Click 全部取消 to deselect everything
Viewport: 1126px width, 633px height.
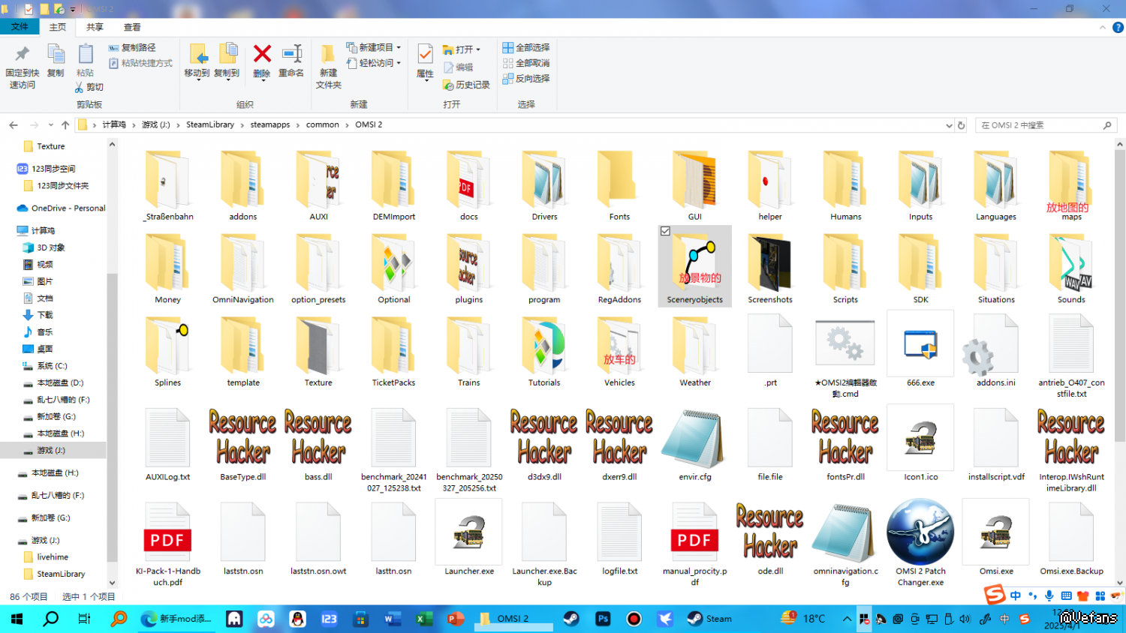click(x=526, y=63)
